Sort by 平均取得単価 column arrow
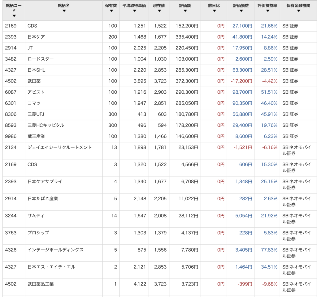317x297 pixels. click(x=134, y=11)
